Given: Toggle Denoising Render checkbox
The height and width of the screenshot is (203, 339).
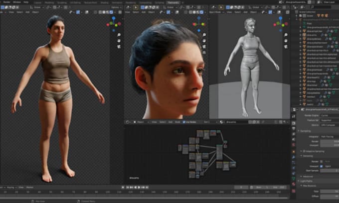Looking at the screenshot, I should [321, 161].
